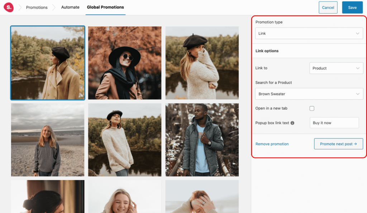Select photo of redhead covering face with hand
Image resolution: width=367 pixels, height=213 pixels.
(x=202, y=197)
